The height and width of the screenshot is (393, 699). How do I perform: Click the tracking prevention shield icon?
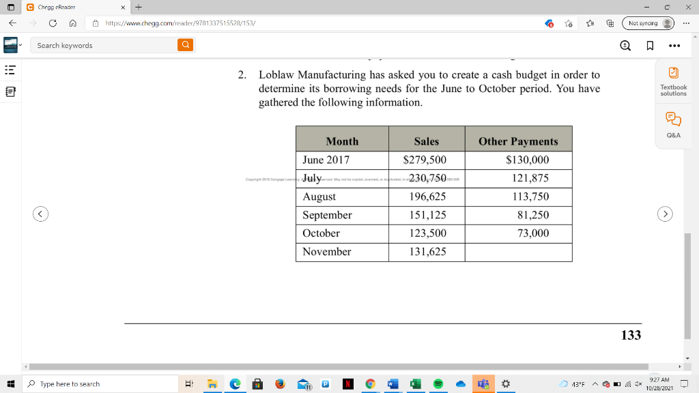pyautogui.click(x=549, y=23)
